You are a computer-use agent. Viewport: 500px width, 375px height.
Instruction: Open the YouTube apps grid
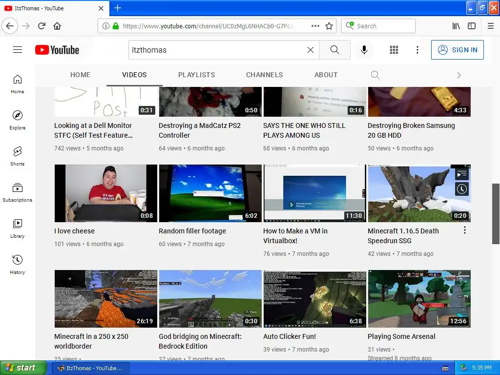pyautogui.click(x=394, y=50)
